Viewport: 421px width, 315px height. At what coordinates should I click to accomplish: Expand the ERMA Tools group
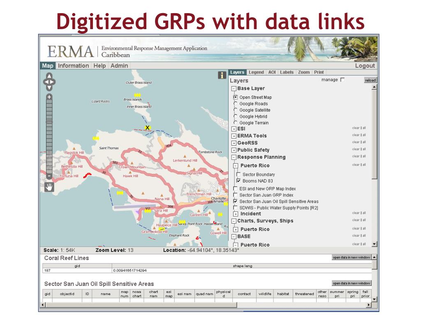coord(234,136)
